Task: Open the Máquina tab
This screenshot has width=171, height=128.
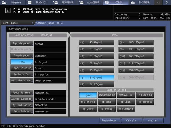Action: coord(13,2)
